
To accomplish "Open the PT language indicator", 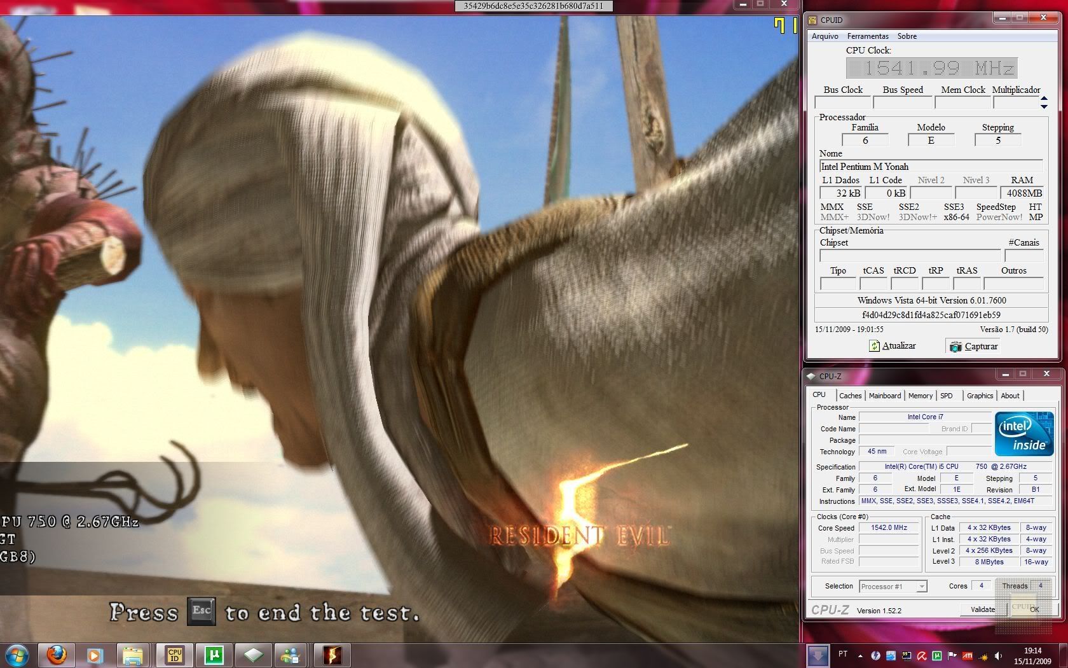I will (x=843, y=654).
